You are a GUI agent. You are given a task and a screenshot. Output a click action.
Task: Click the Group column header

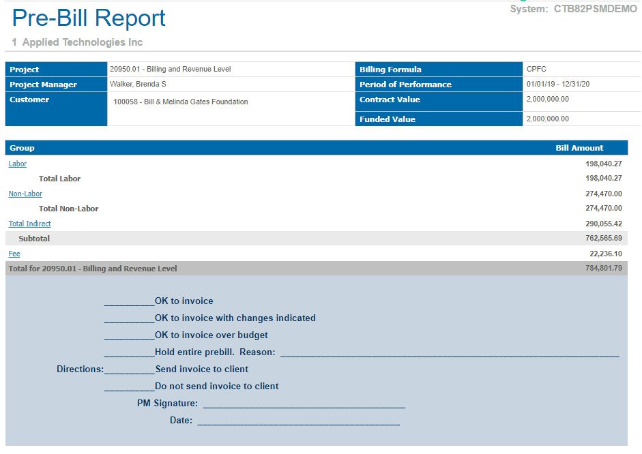pyautogui.click(x=22, y=148)
